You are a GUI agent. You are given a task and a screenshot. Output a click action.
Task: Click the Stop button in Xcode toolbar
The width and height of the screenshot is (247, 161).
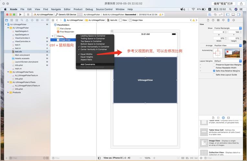point(28,14)
